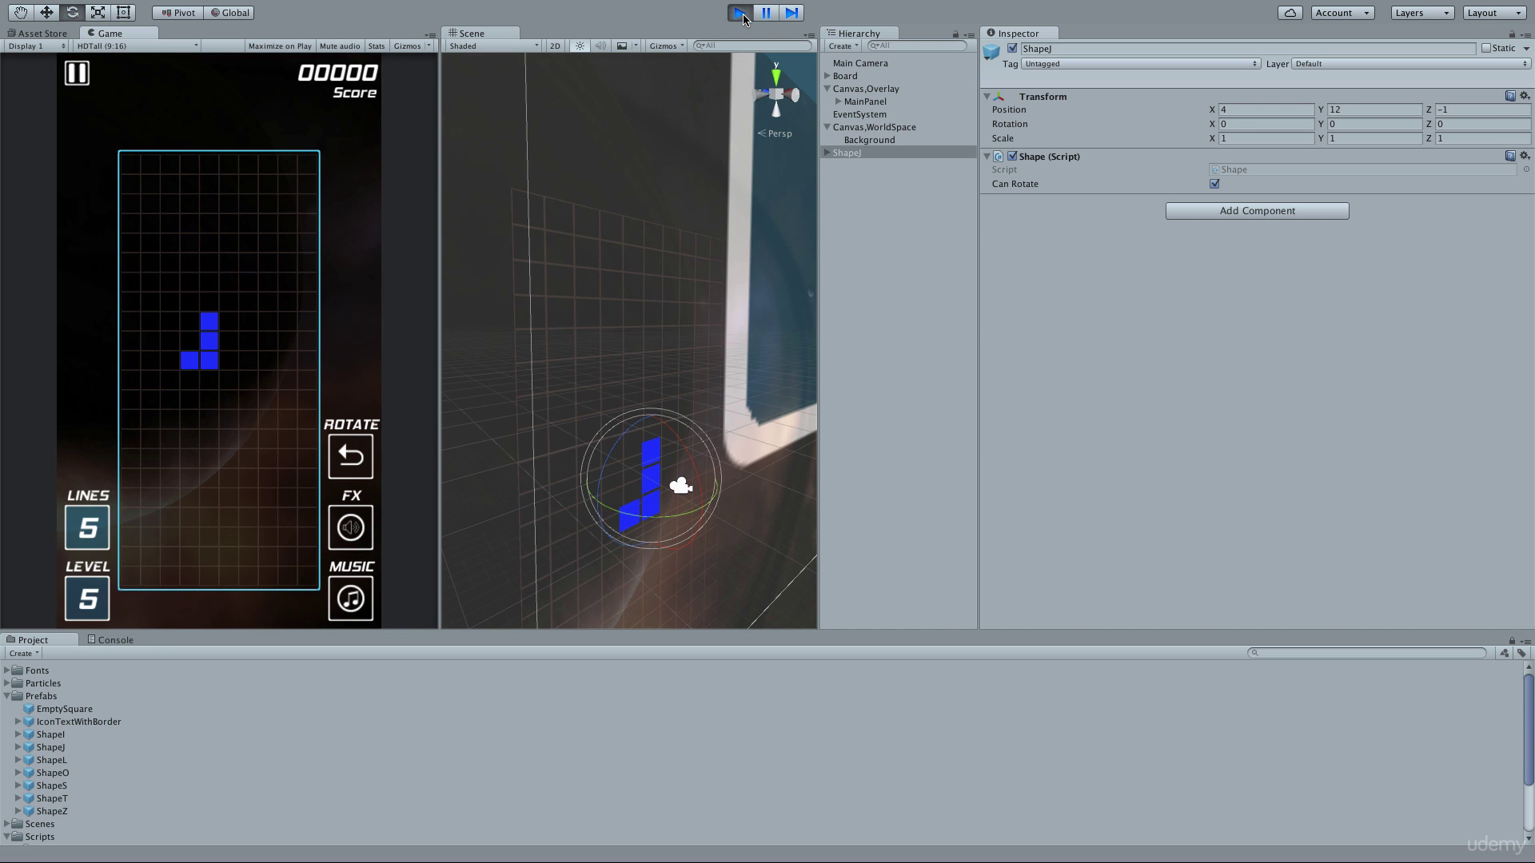1535x863 pixels.
Task: Select Main Camera in Hierarchy
Action: coord(860,63)
